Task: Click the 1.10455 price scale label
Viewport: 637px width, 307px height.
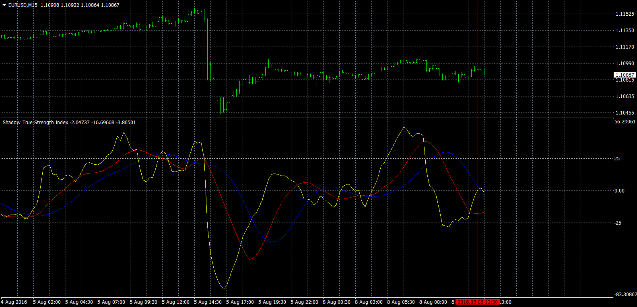Action: click(625, 113)
